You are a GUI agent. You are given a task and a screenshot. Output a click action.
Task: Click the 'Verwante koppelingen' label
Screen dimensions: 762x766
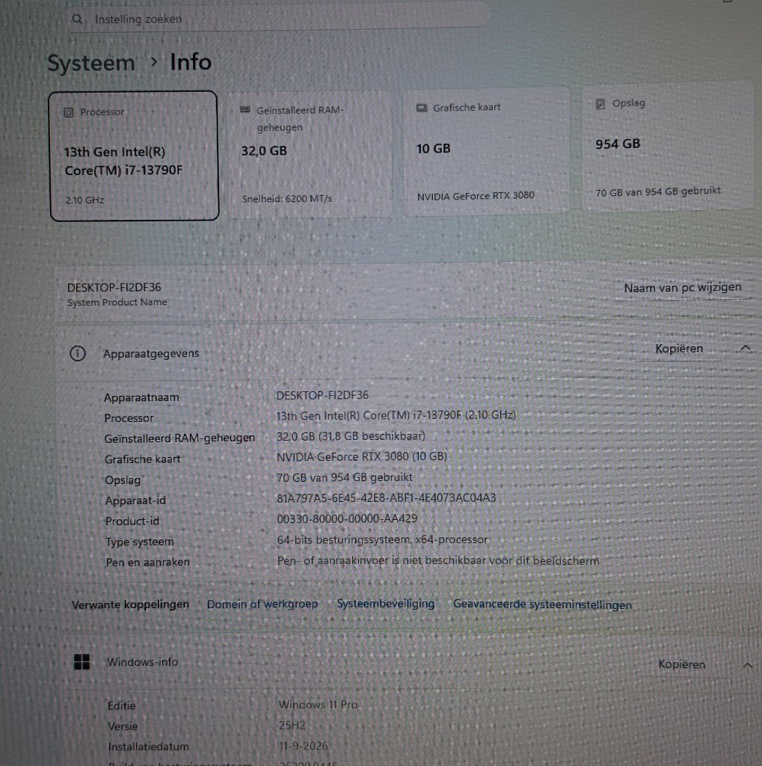[x=130, y=604]
